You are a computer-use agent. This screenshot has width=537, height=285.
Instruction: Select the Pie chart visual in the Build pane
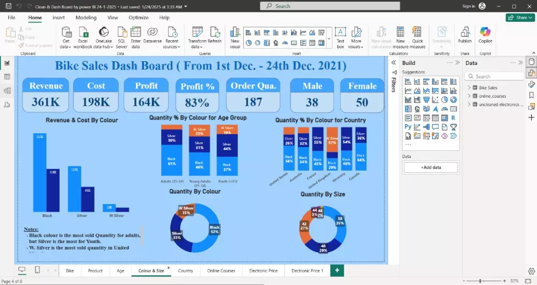tap(445, 100)
